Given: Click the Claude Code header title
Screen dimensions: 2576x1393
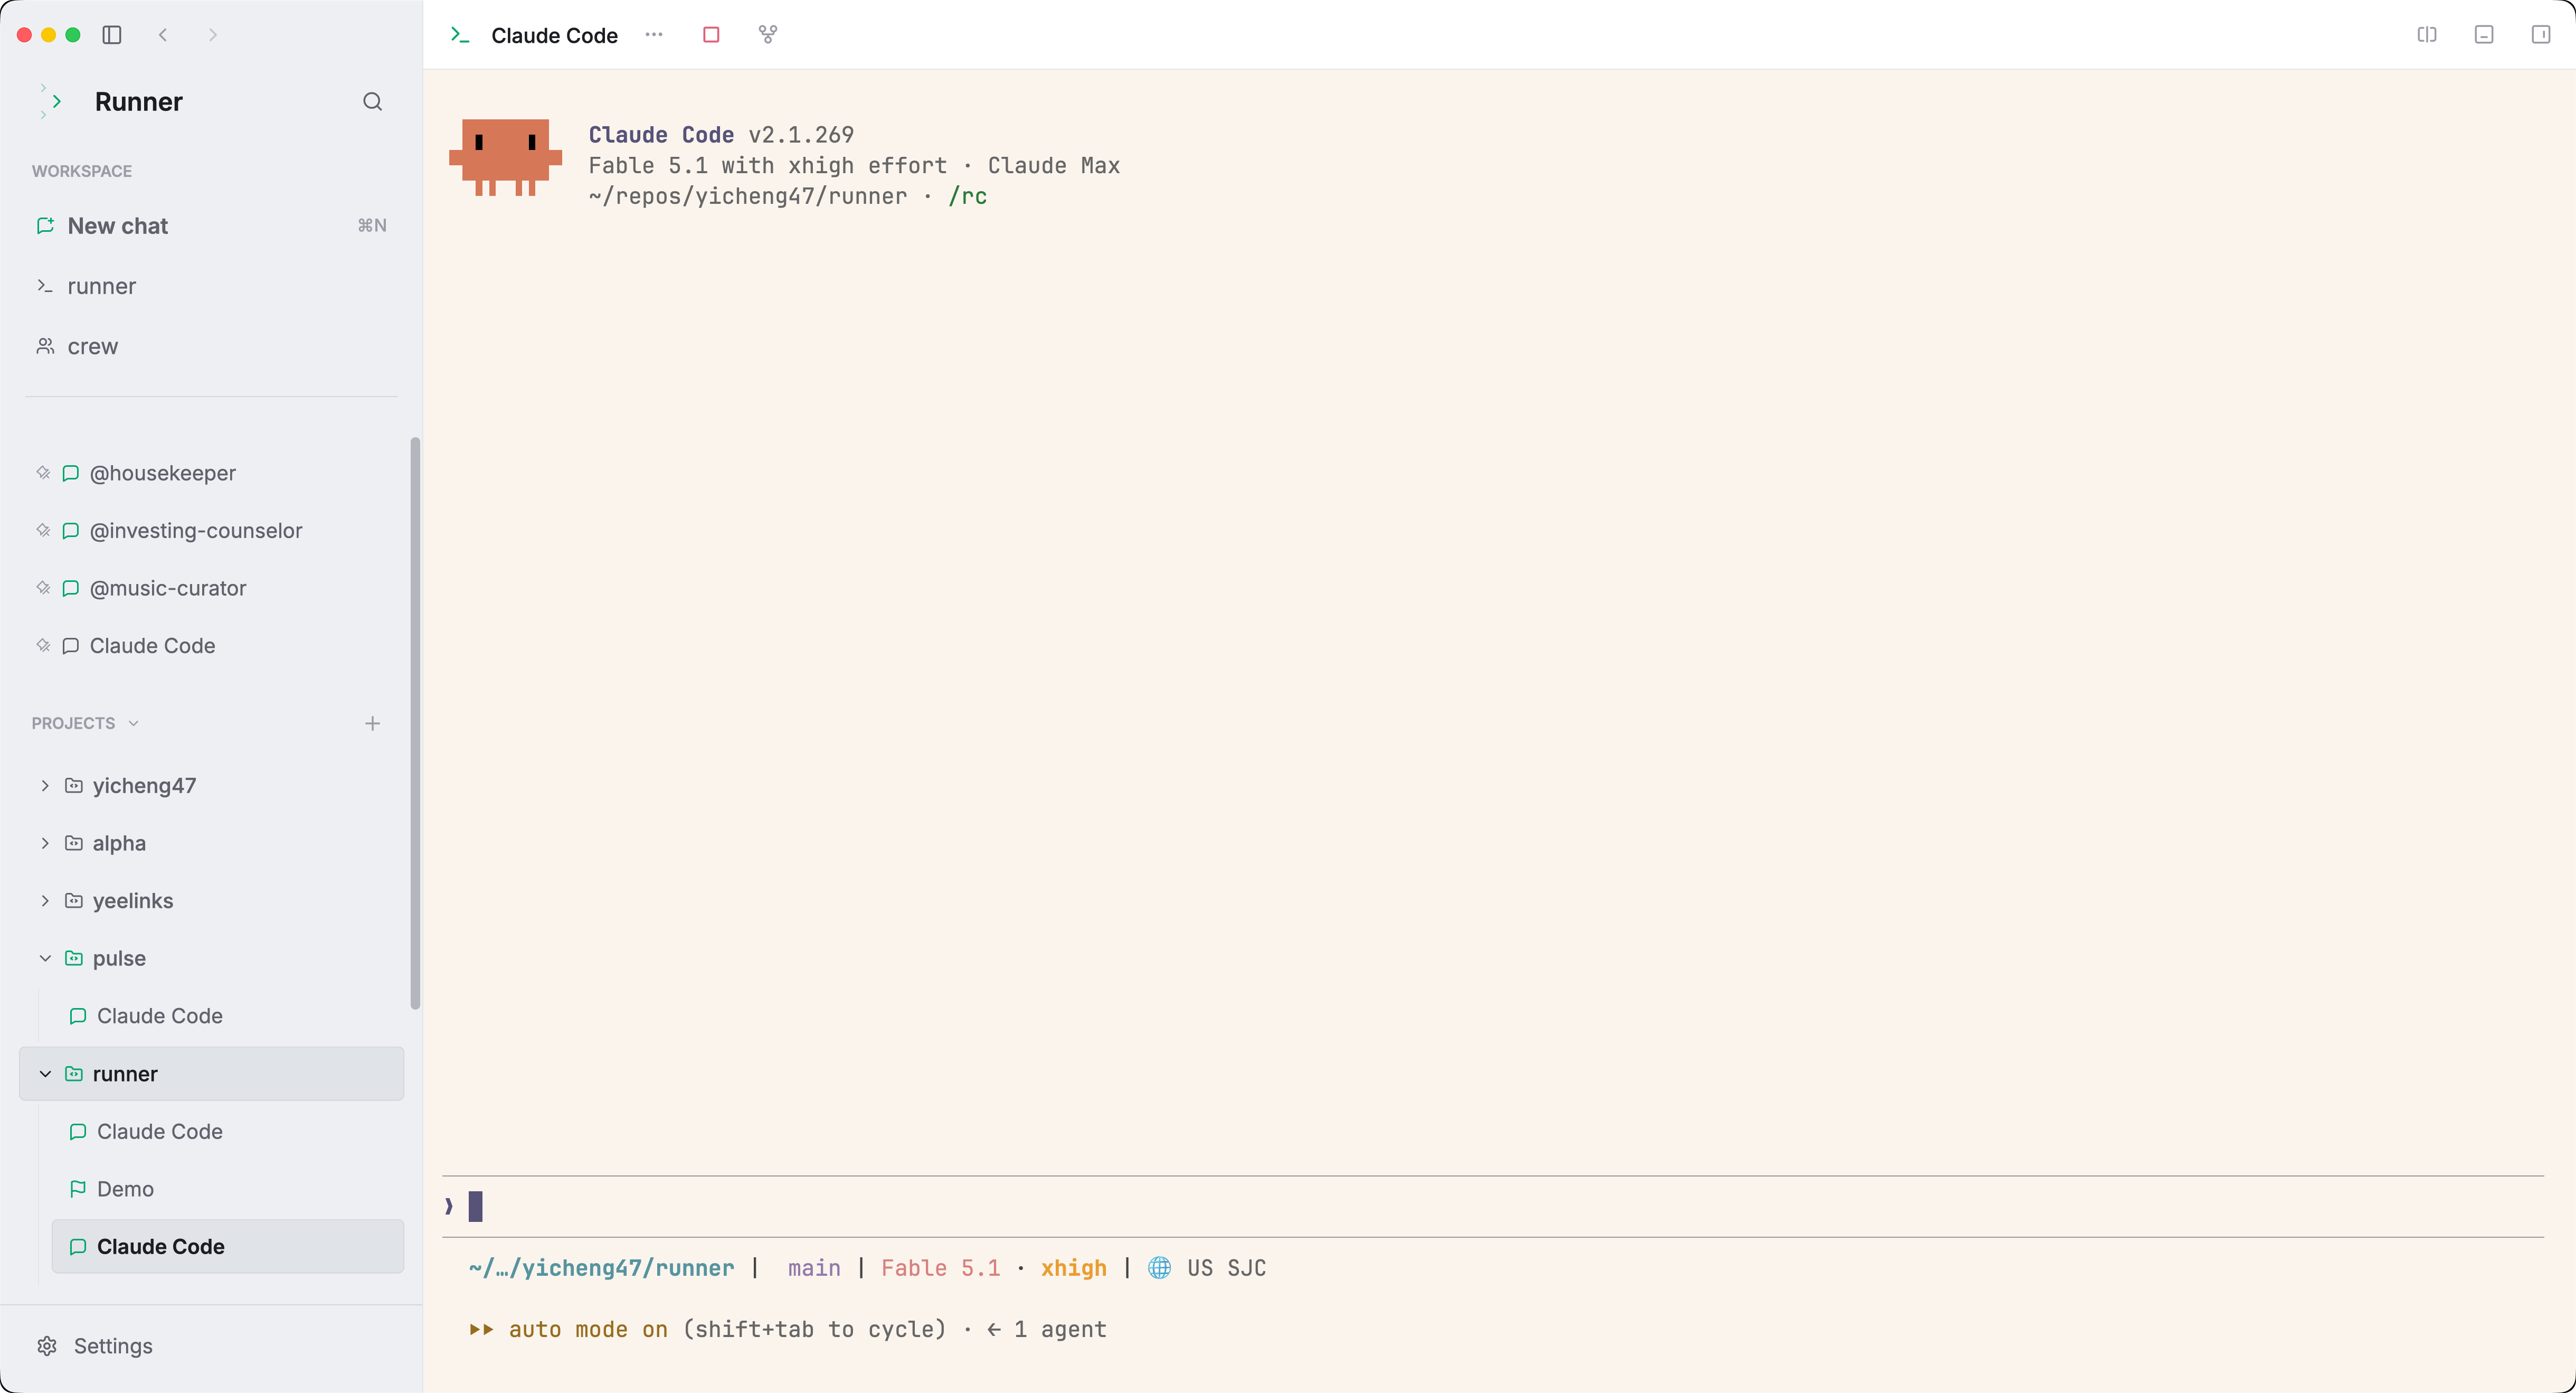Looking at the screenshot, I should tap(554, 36).
